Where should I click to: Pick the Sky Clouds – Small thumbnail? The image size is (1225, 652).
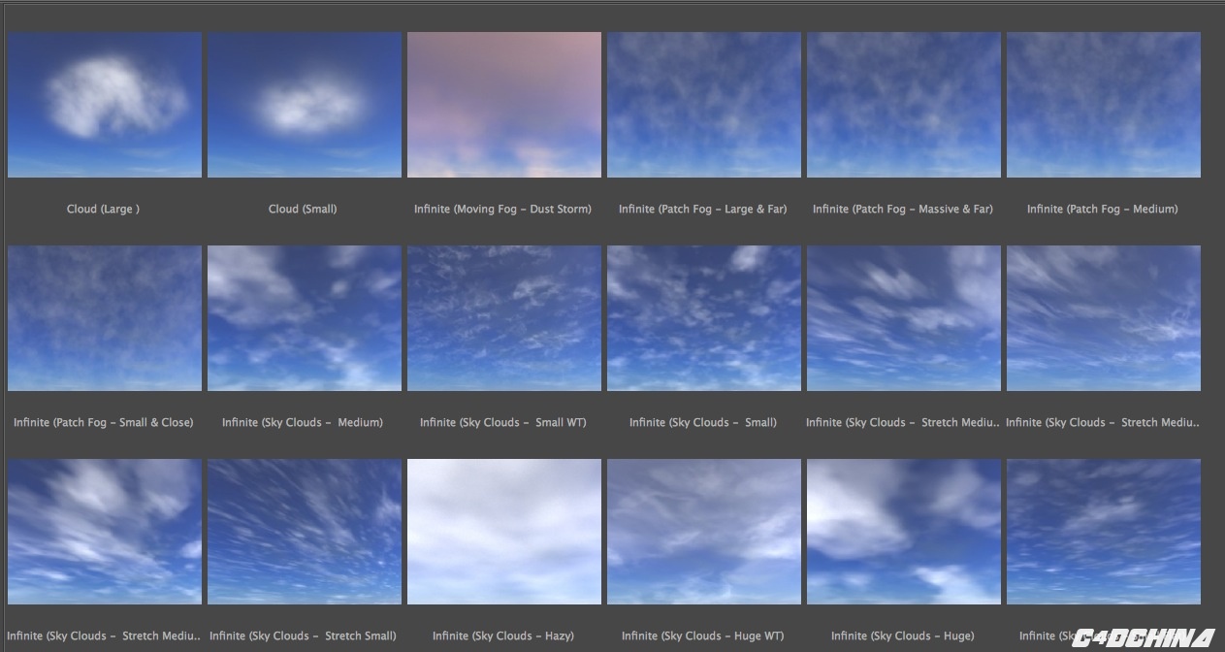(704, 318)
